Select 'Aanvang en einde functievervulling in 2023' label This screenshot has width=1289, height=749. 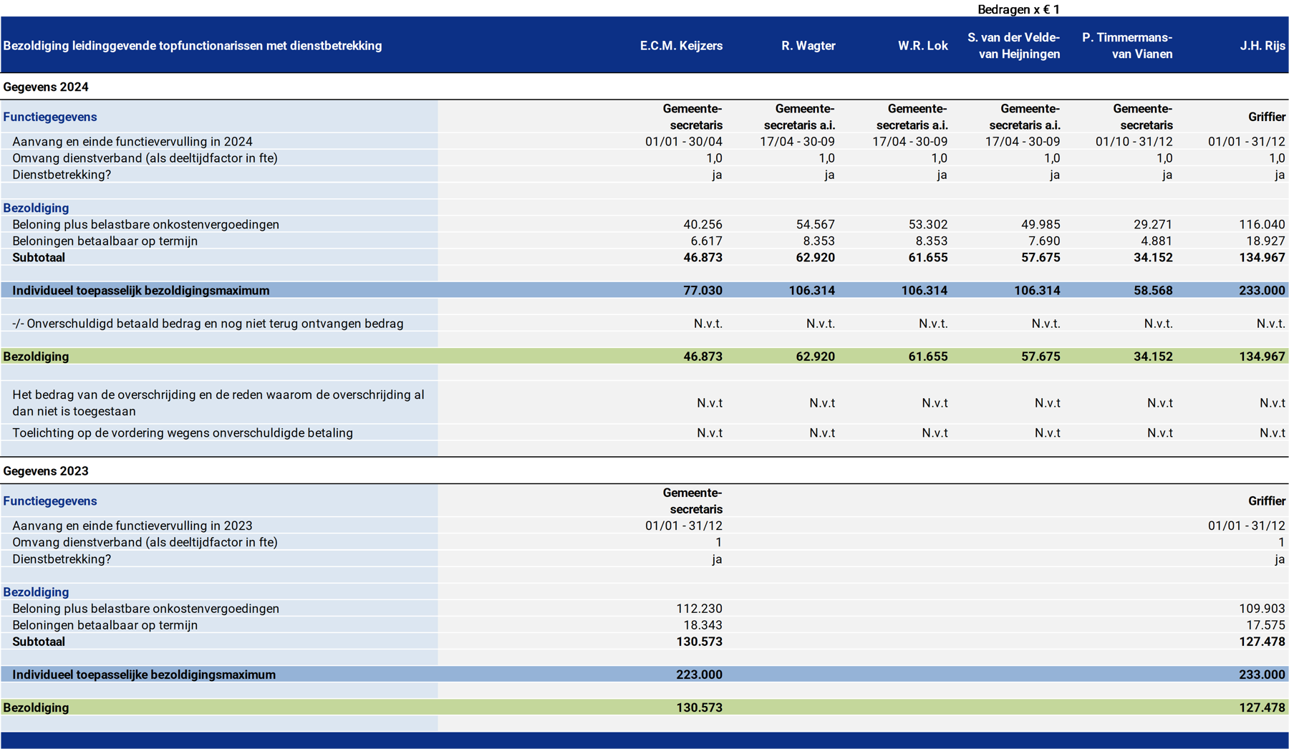[x=132, y=526]
